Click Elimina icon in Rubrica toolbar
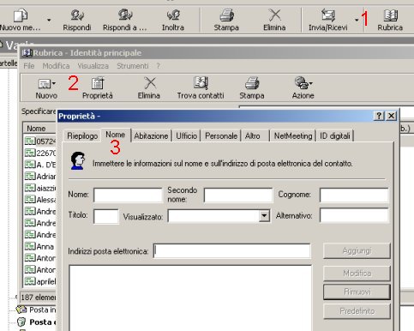This screenshot has width=414, height=331. click(150, 83)
